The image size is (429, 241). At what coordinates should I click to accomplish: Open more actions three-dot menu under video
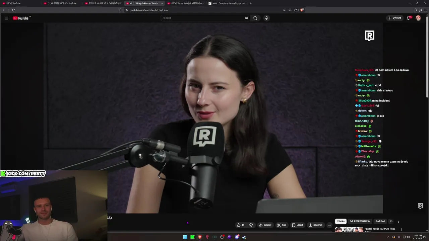(329, 225)
